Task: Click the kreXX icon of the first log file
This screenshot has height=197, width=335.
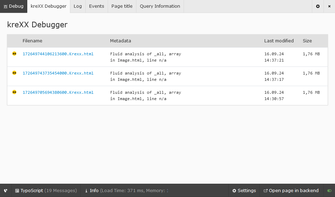Action: tap(14, 54)
